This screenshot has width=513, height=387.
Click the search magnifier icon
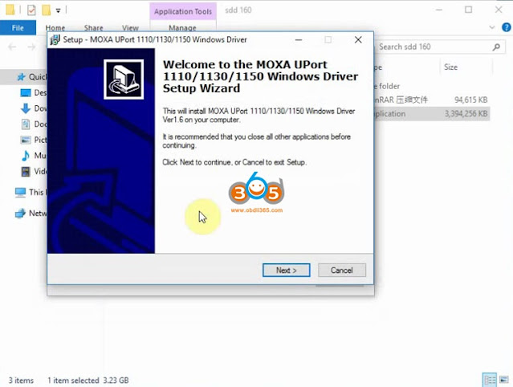(x=496, y=47)
